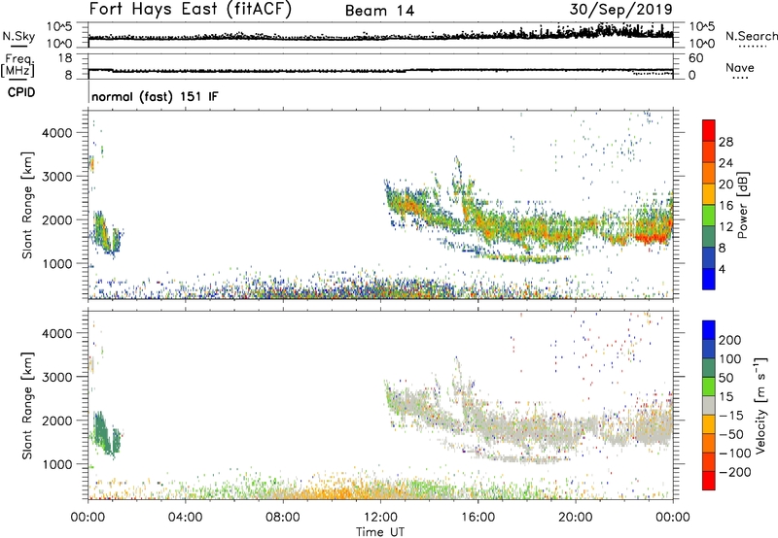This screenshot has width=778, height=538.
Task: Click the 'N.Sky' legend label
Action: pyautogui.click(x=18, y=36)
